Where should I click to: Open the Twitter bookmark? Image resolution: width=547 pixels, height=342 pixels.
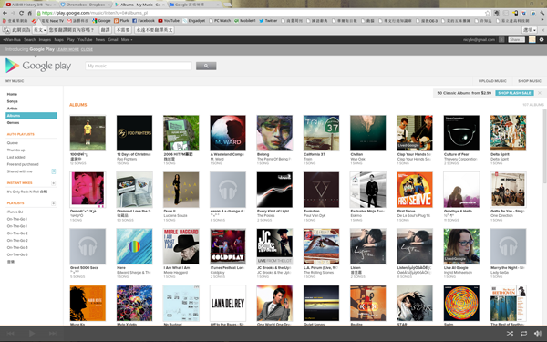(268, 21)
